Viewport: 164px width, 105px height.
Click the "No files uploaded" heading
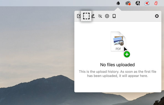coord(117,65)
